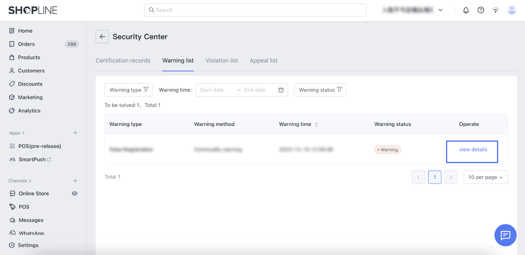The width and height of the screenshot is (525, 255).
Task: Add a sales channel with plus icon
Action: 75,181
